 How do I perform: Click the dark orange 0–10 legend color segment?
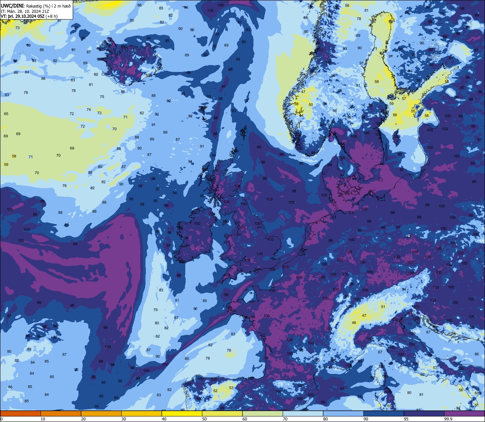tap(20, 413)
